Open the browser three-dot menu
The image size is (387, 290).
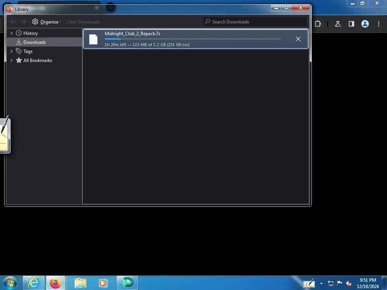point(379,24)
